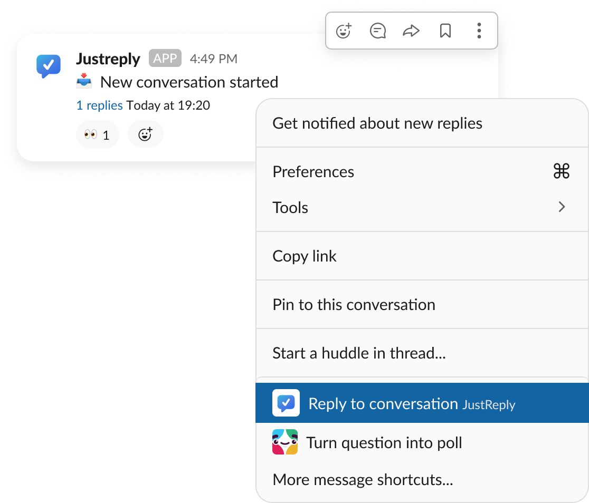Image resolution: width=589 pixels, height=503 pixels.
Task: Toggle the eyes emoji reaction
Action: [97, 135]
